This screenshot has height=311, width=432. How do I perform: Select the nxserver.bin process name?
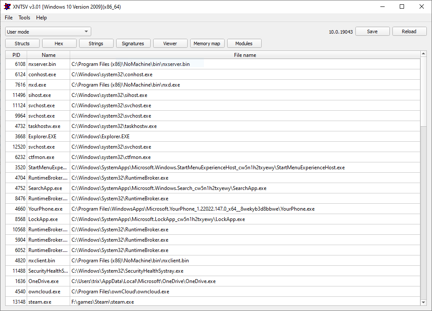(42, 64)
